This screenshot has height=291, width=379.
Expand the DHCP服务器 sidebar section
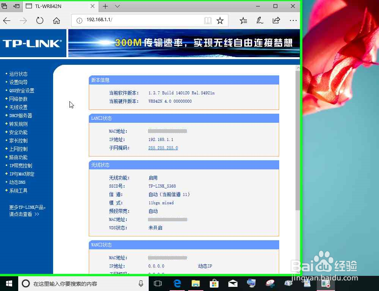tap(20, 116)
